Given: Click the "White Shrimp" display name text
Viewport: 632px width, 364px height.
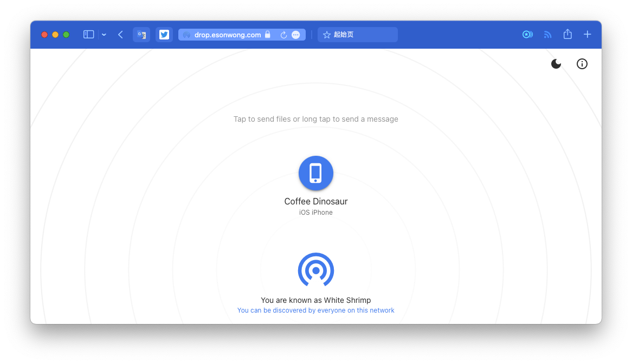Looking at the screenshot, I should click(347, 300).
